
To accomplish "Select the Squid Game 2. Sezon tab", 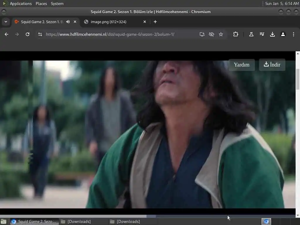I will point(42,22).
